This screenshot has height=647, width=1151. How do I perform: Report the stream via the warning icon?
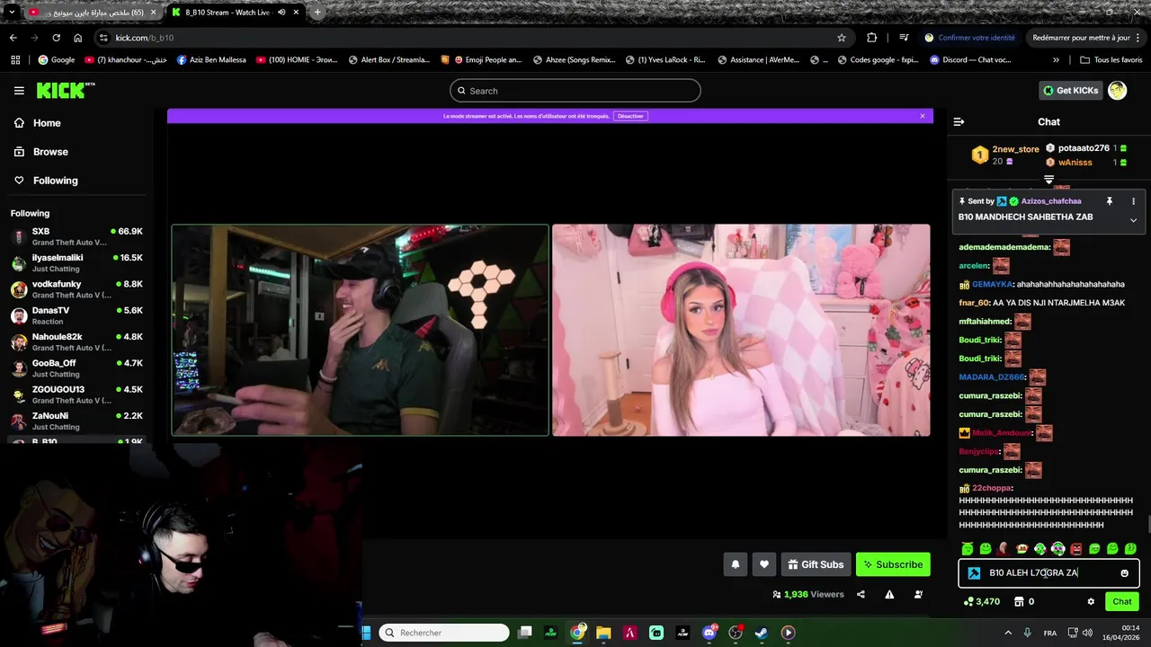(x=889, y=594)
